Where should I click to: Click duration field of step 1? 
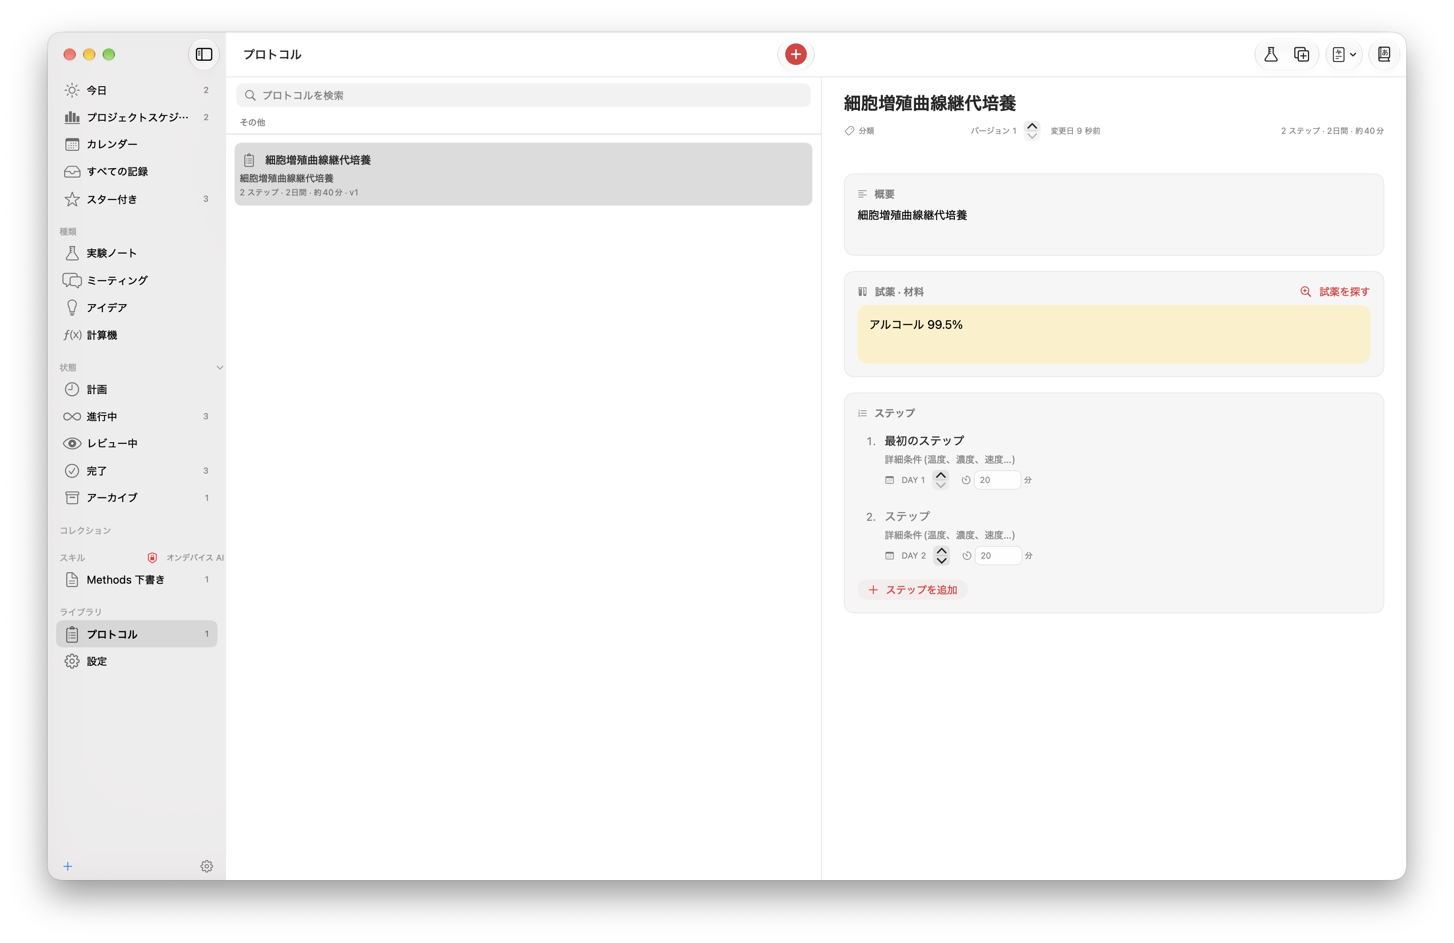point(997,480)
